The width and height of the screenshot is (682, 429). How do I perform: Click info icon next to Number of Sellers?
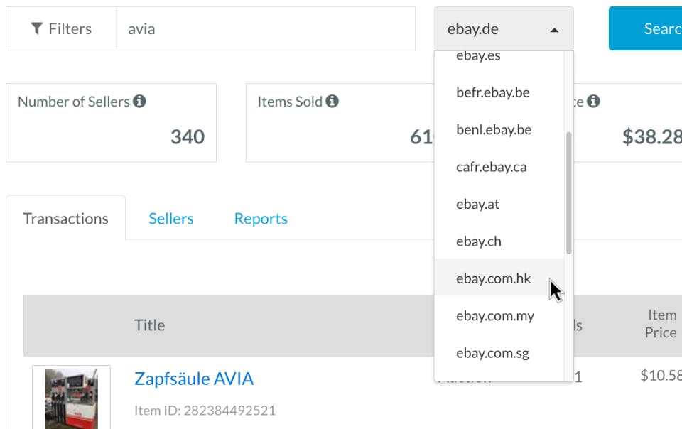139,102
